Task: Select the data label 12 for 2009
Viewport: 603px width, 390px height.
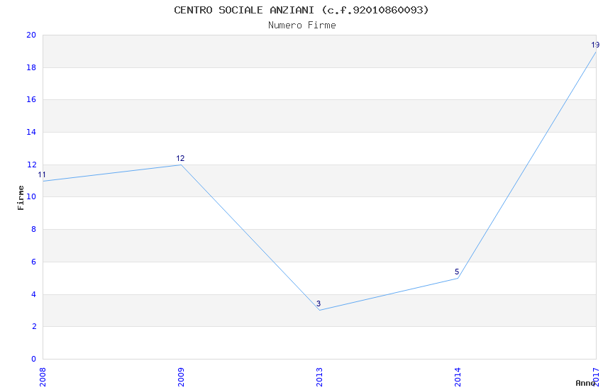Action: (180, 158)
